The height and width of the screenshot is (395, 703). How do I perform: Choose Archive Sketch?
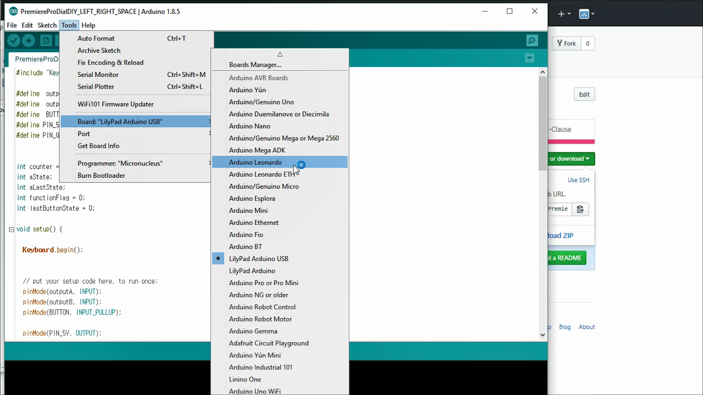136,50
